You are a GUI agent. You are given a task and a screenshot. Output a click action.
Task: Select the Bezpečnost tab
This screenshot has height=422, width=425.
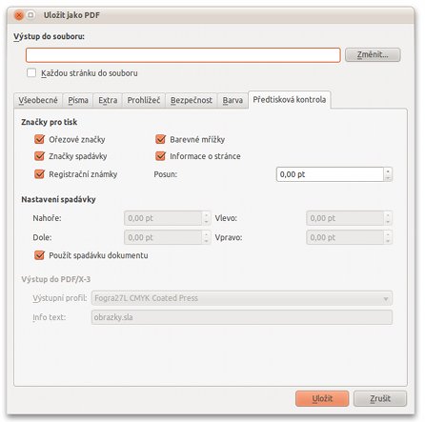point(192,100)
